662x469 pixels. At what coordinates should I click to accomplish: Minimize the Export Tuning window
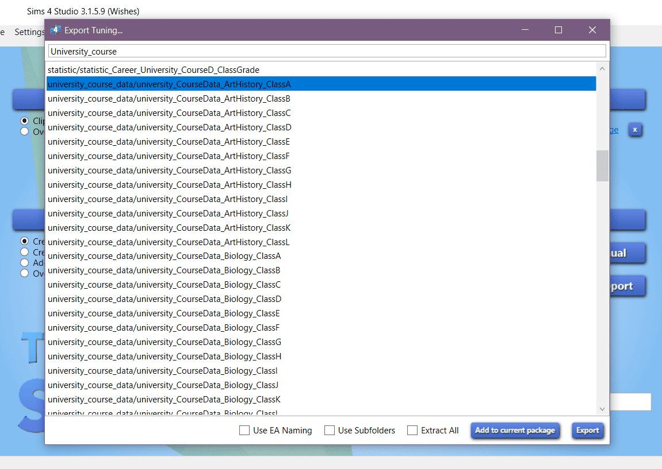coord(525,30)
